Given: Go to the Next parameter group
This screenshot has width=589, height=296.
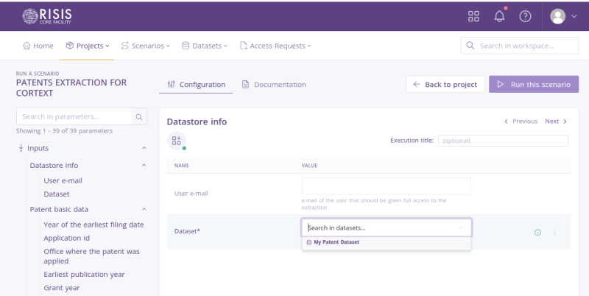Looking at the screenshot, I should click(x=556, y=121).
